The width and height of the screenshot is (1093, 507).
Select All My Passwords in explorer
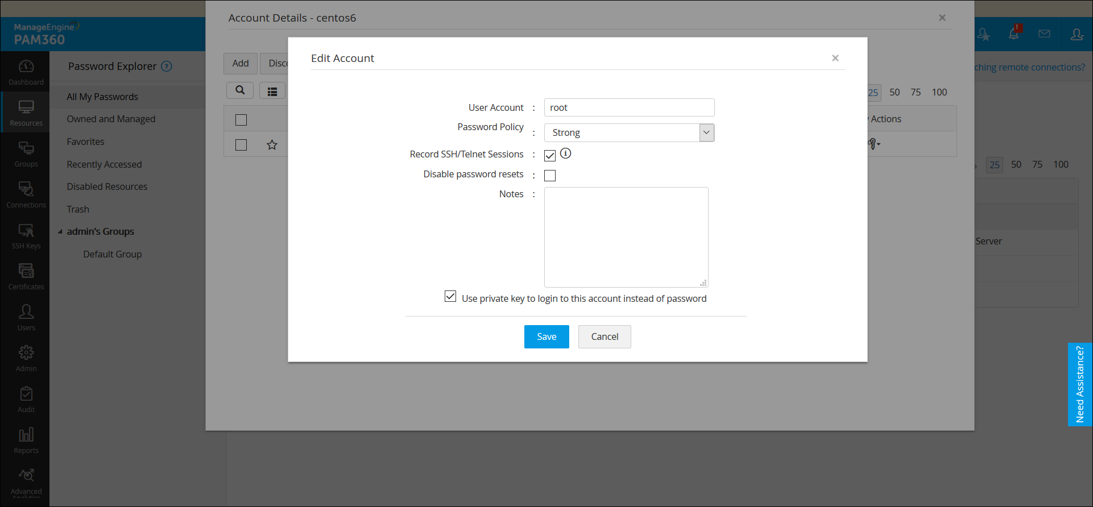click(102, 97)
